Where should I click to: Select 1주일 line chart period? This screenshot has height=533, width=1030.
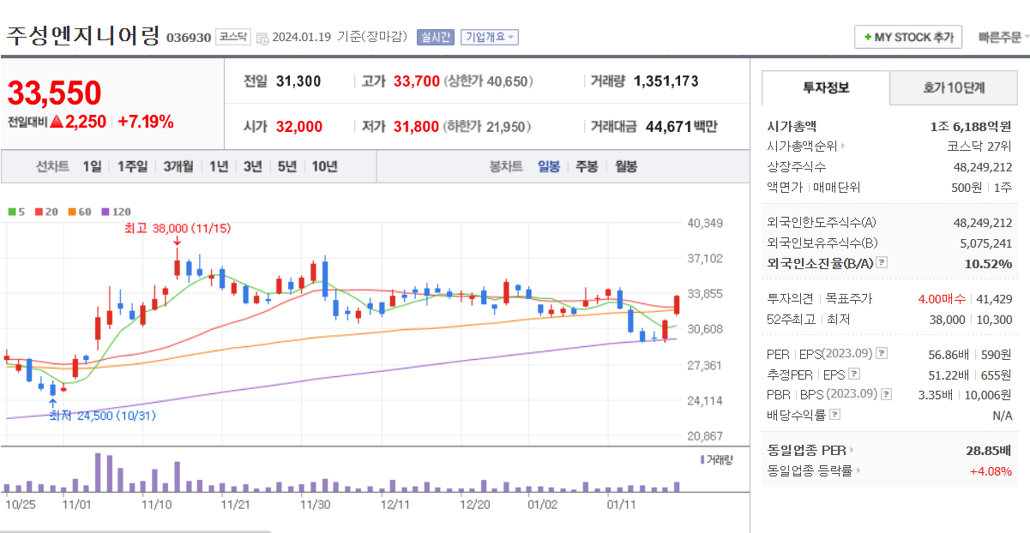pyautogui.click(x=132, y=166)
